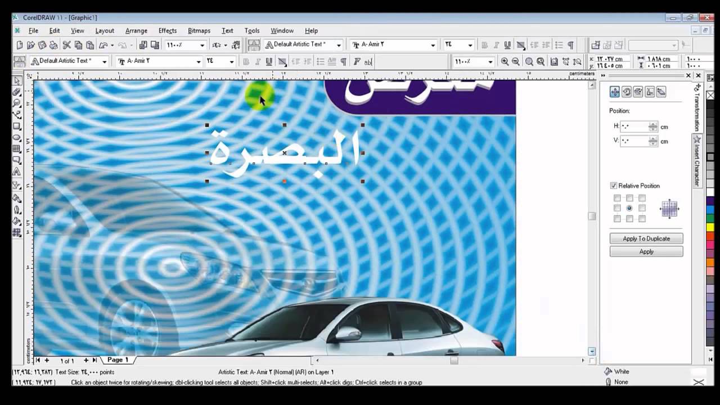Open the Arrange menu

tap(136, 30)
